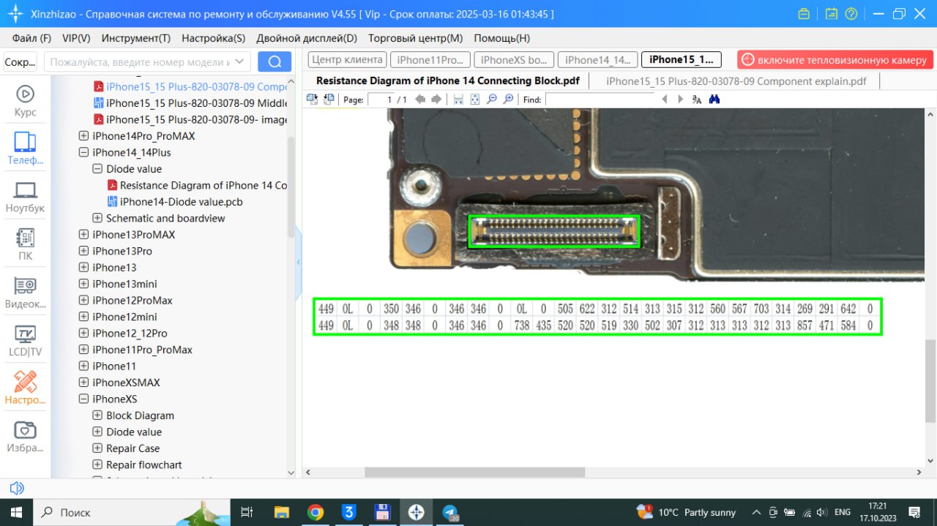Click the binoculars search icon in PDF toolbar

[714, 99]
